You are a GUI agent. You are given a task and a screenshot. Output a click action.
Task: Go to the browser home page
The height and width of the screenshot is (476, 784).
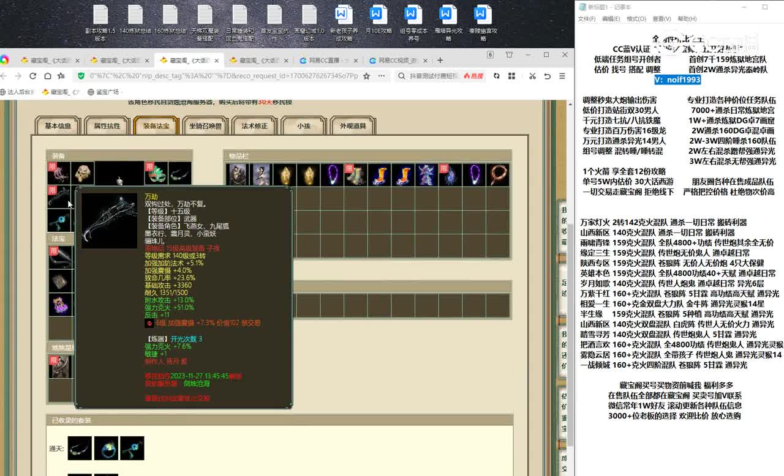47,76
